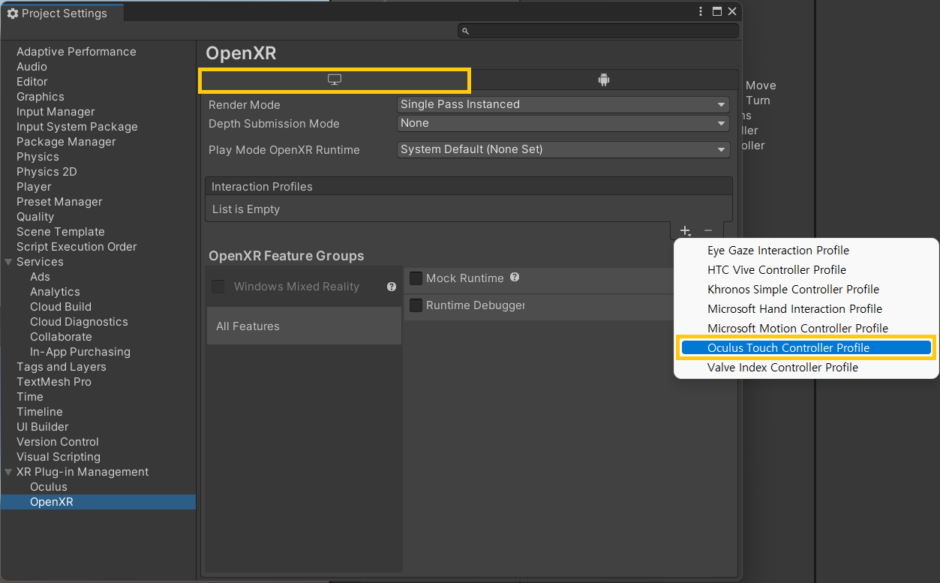The height and width of the screenshot is (583, 940).
Task: Open Input Manager settings
Action: tap(56, 112)
